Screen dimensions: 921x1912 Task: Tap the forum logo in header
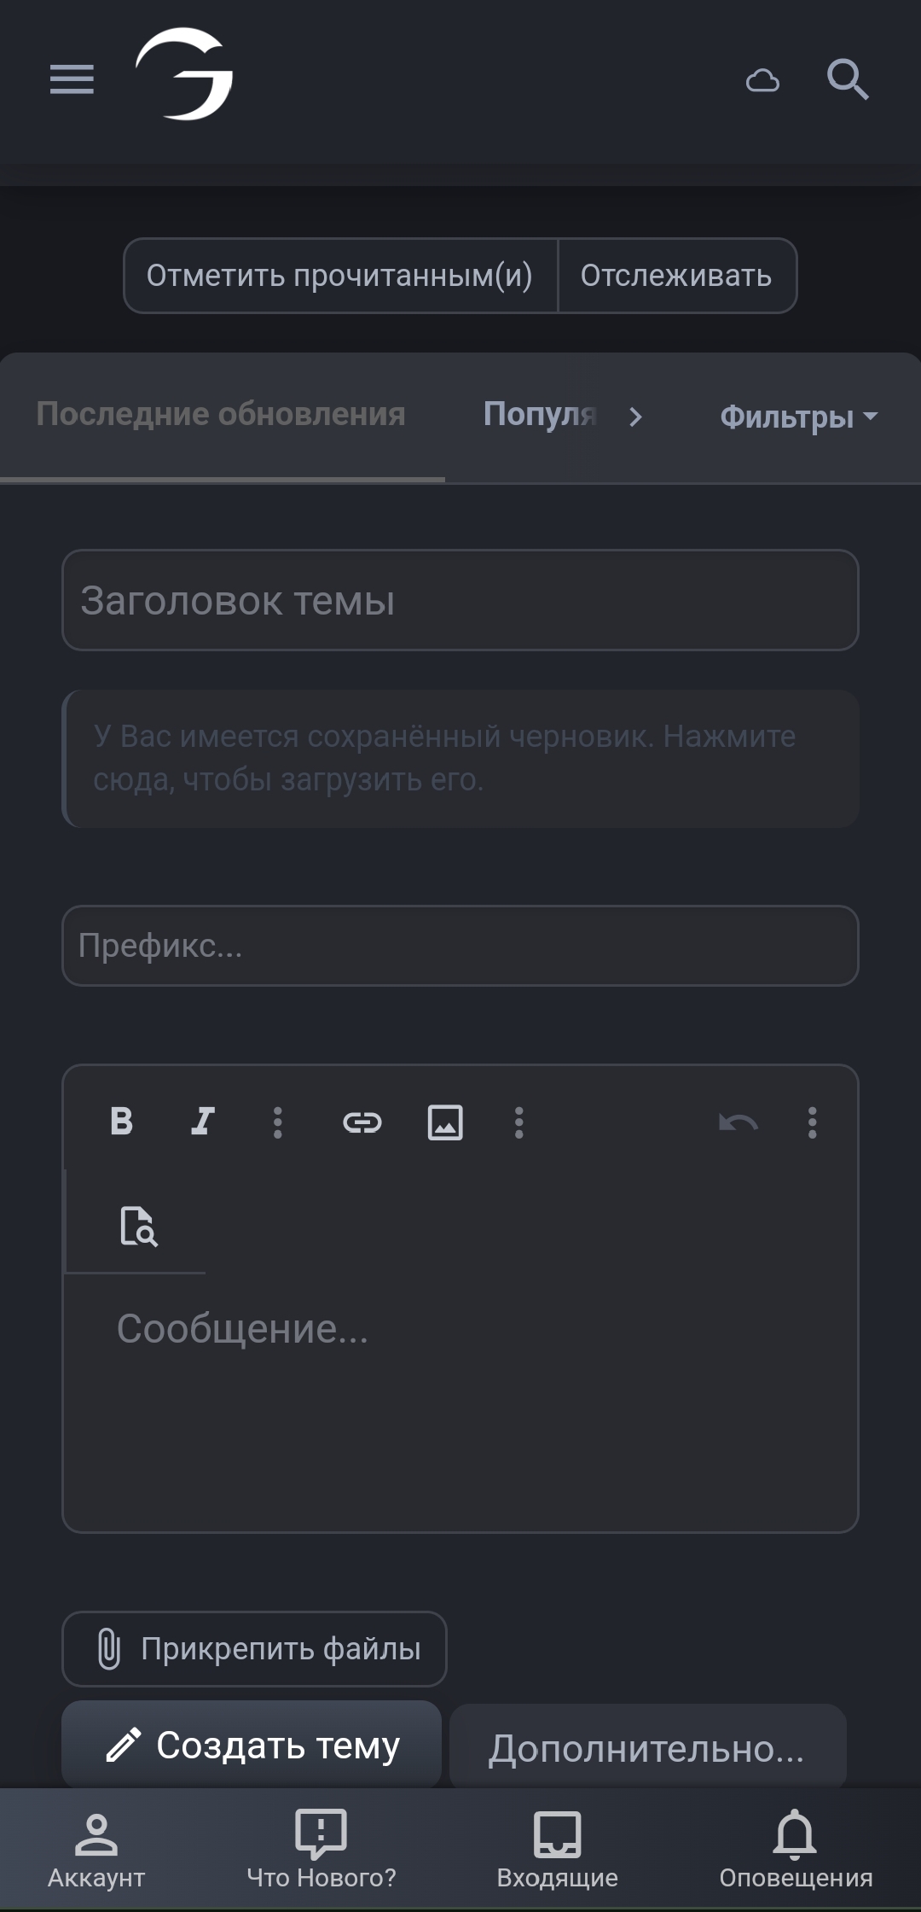click(x=184, y=74)
